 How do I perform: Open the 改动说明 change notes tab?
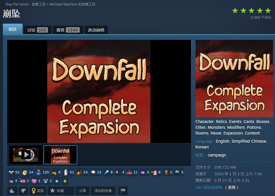tap(96, 30)
